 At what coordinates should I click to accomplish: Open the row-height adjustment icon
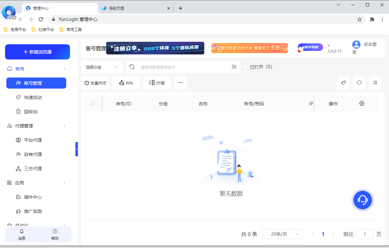[x=375, y=83]
